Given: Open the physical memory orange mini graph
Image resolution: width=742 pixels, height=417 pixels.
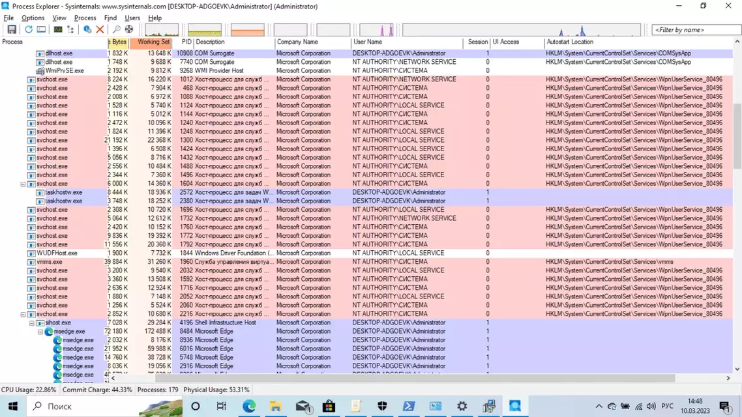Looking at the screenshot, I should point(248,30).
